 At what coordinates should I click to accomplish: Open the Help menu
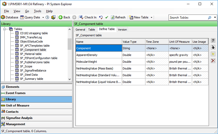pos(49,11)
